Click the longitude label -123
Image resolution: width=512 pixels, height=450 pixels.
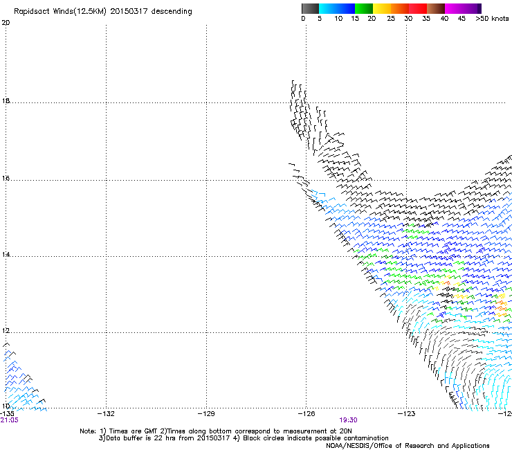tap(407, 414)
